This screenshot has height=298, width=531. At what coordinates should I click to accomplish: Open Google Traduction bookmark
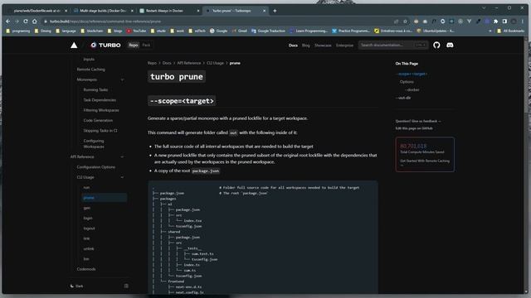[268, 31]
